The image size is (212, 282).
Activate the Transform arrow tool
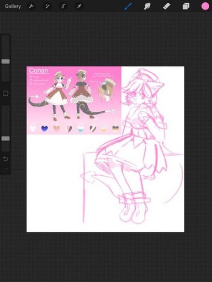(79, 6)
